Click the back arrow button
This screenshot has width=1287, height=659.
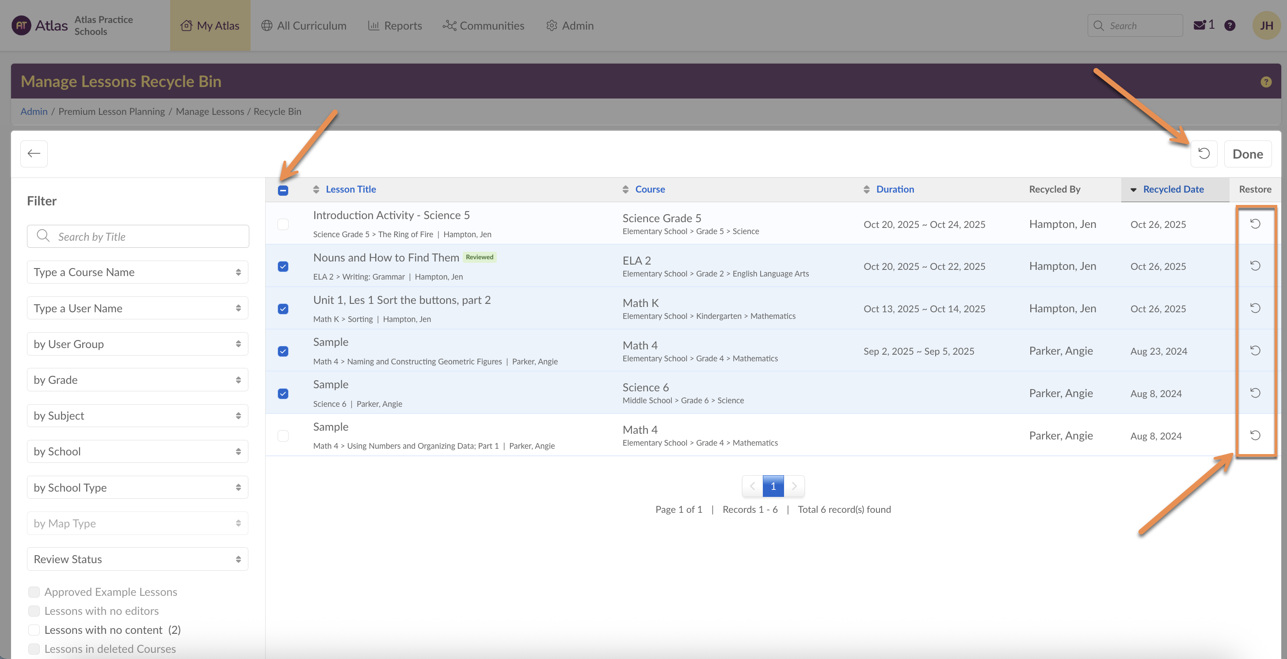coord(34,154)
